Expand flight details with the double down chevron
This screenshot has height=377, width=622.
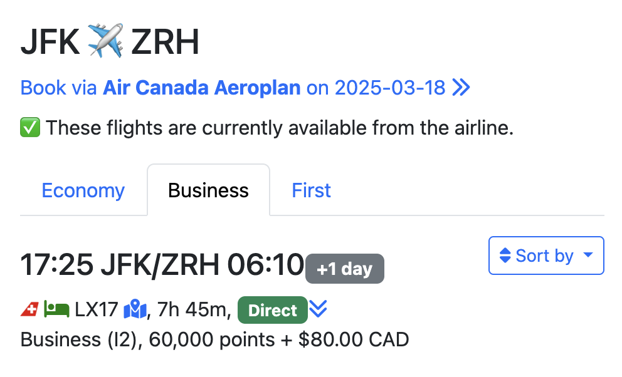click(x=319, y=309)
